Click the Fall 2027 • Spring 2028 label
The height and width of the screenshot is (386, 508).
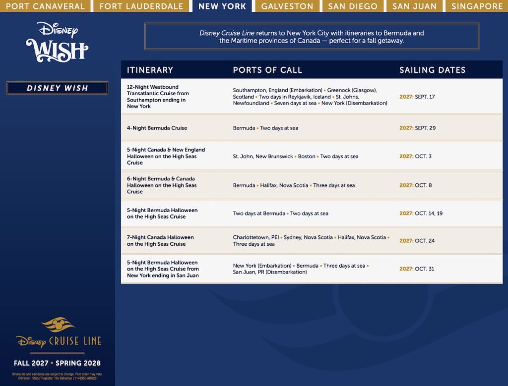pyautogui.click(x=58, y=363)
